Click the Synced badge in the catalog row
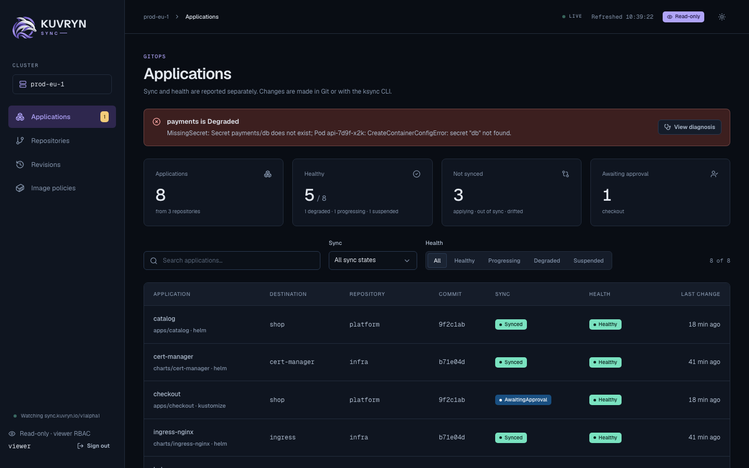The height and width of the screenshot is (468, 749). point(511,324)
